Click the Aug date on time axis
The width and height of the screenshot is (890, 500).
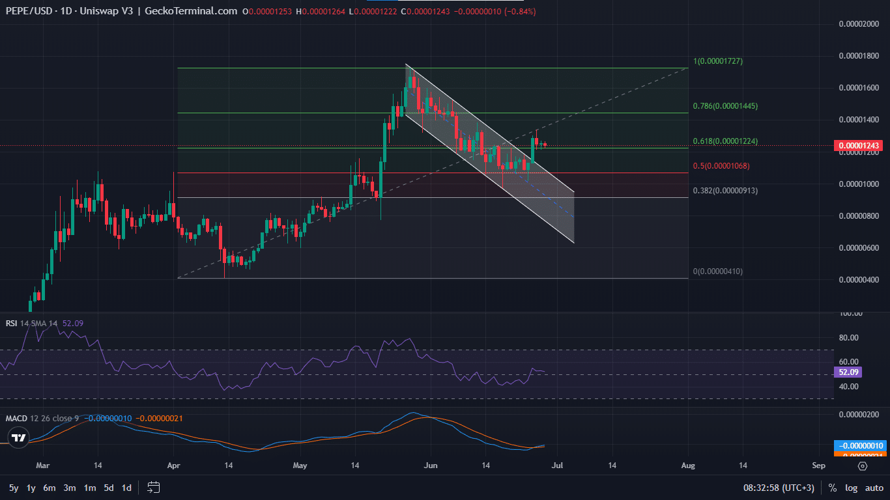pyautogui.click(x=688, y=466)
